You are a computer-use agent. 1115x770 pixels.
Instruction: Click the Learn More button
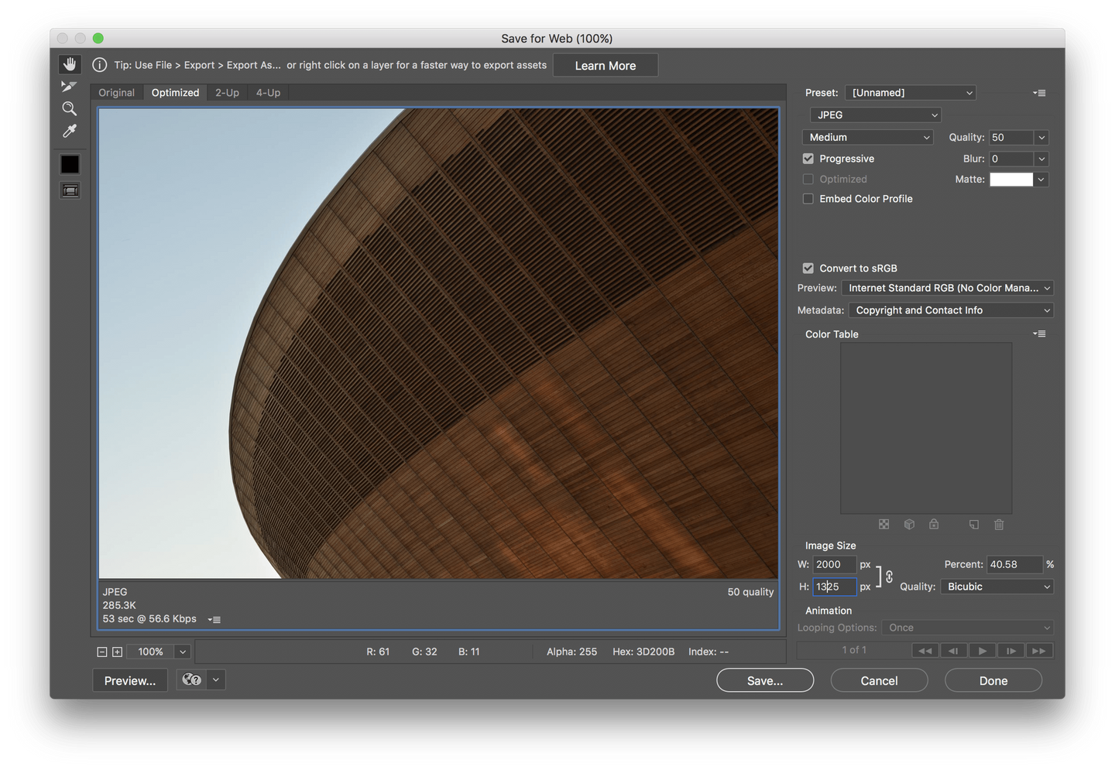(606, 66)
